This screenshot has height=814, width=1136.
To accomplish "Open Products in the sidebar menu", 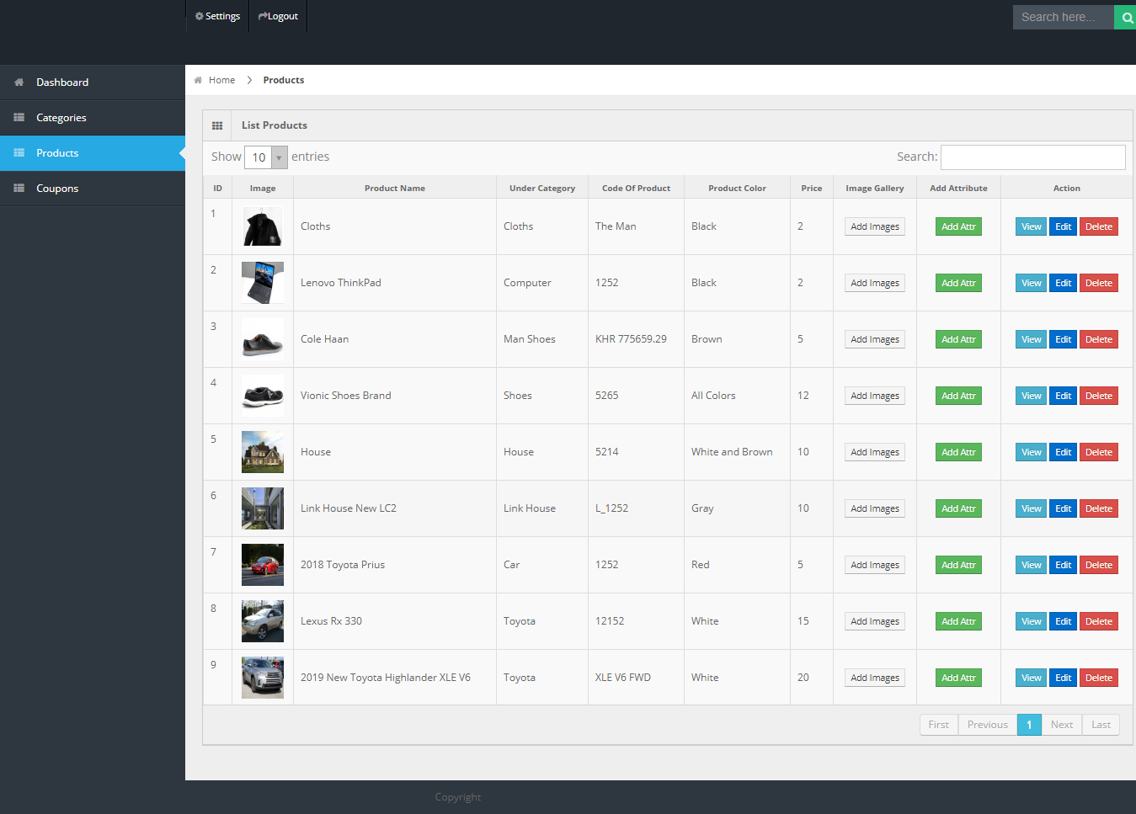I will click(x=57, y=153).
